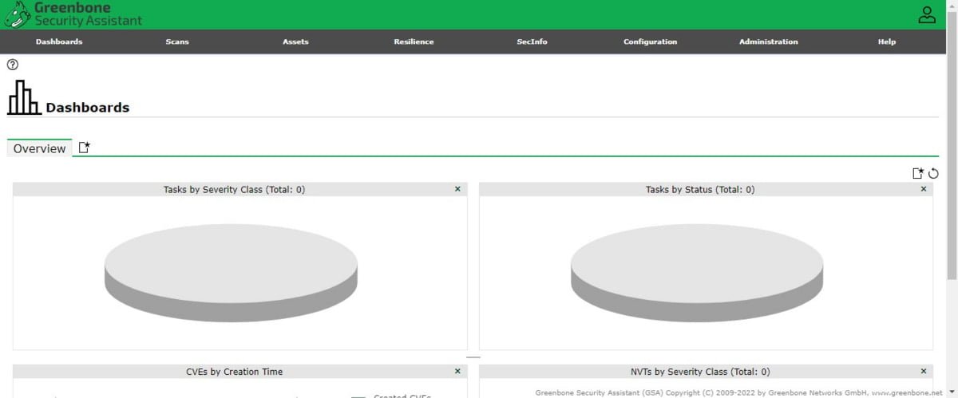Open the Resilience menu
Viewport: 958px width, 398px height.
(414, 41)
